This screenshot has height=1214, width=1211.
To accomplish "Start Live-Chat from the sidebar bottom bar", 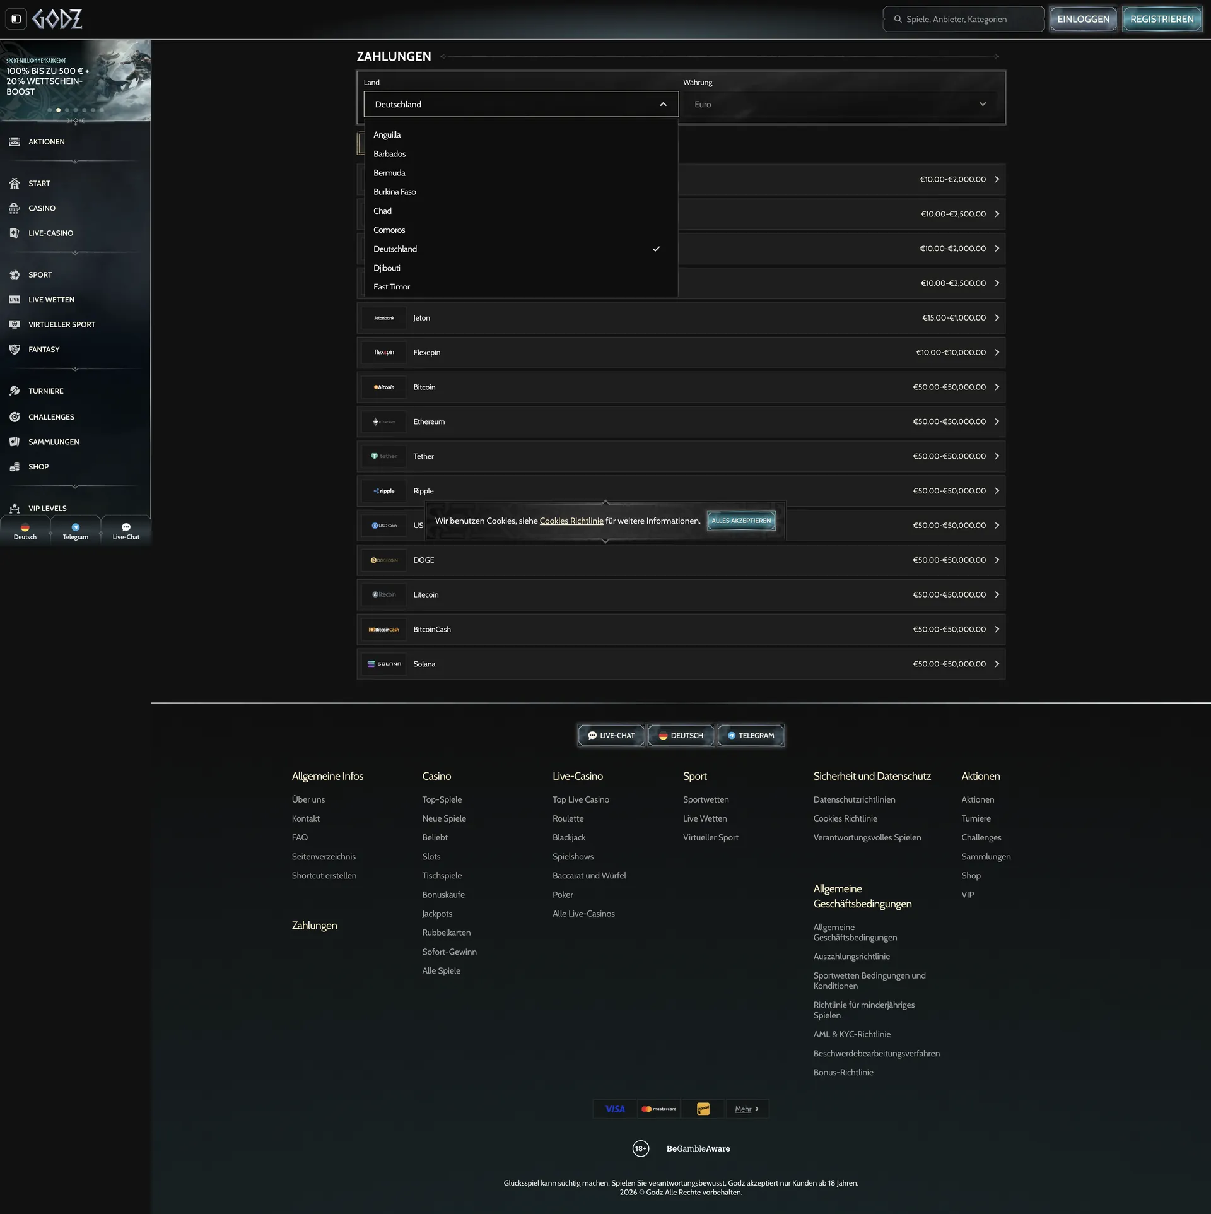I will pyautogui.click(x=126, y=531).
